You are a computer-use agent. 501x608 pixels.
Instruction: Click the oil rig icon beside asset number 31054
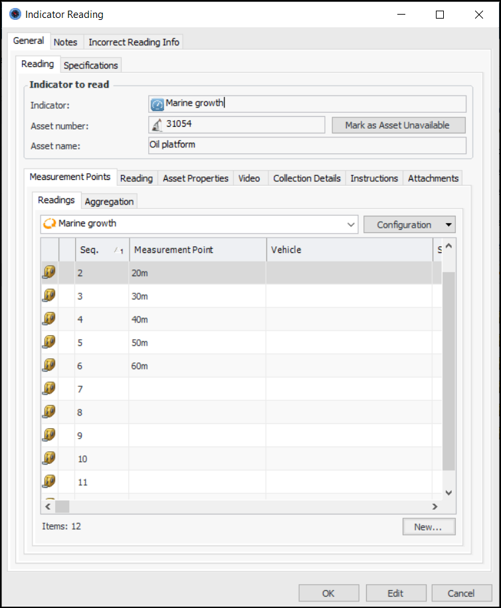click(157, 125)
